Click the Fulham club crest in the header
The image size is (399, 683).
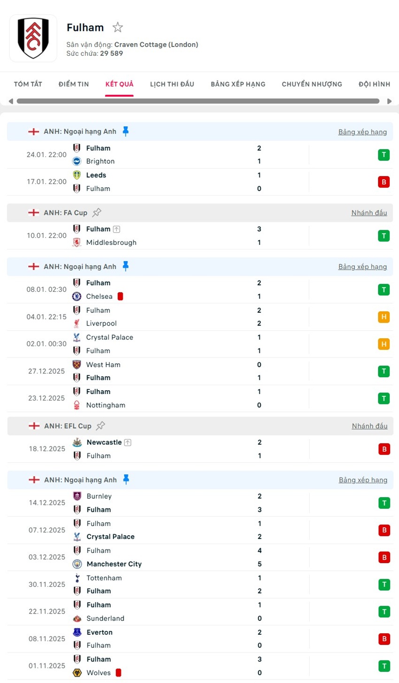pyautogui.click(x=33, y=38)
